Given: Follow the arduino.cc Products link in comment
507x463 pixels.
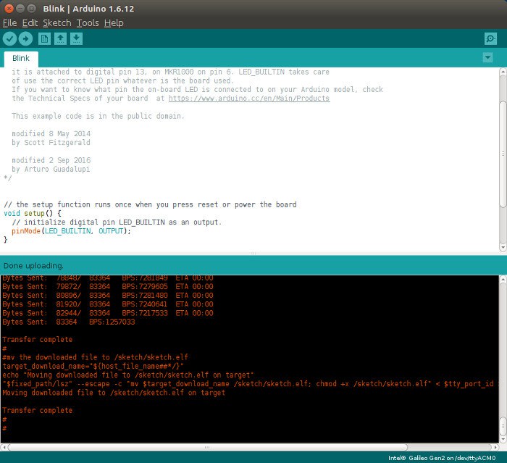Looking at the screenshot, I should click(x=249, y=99).
